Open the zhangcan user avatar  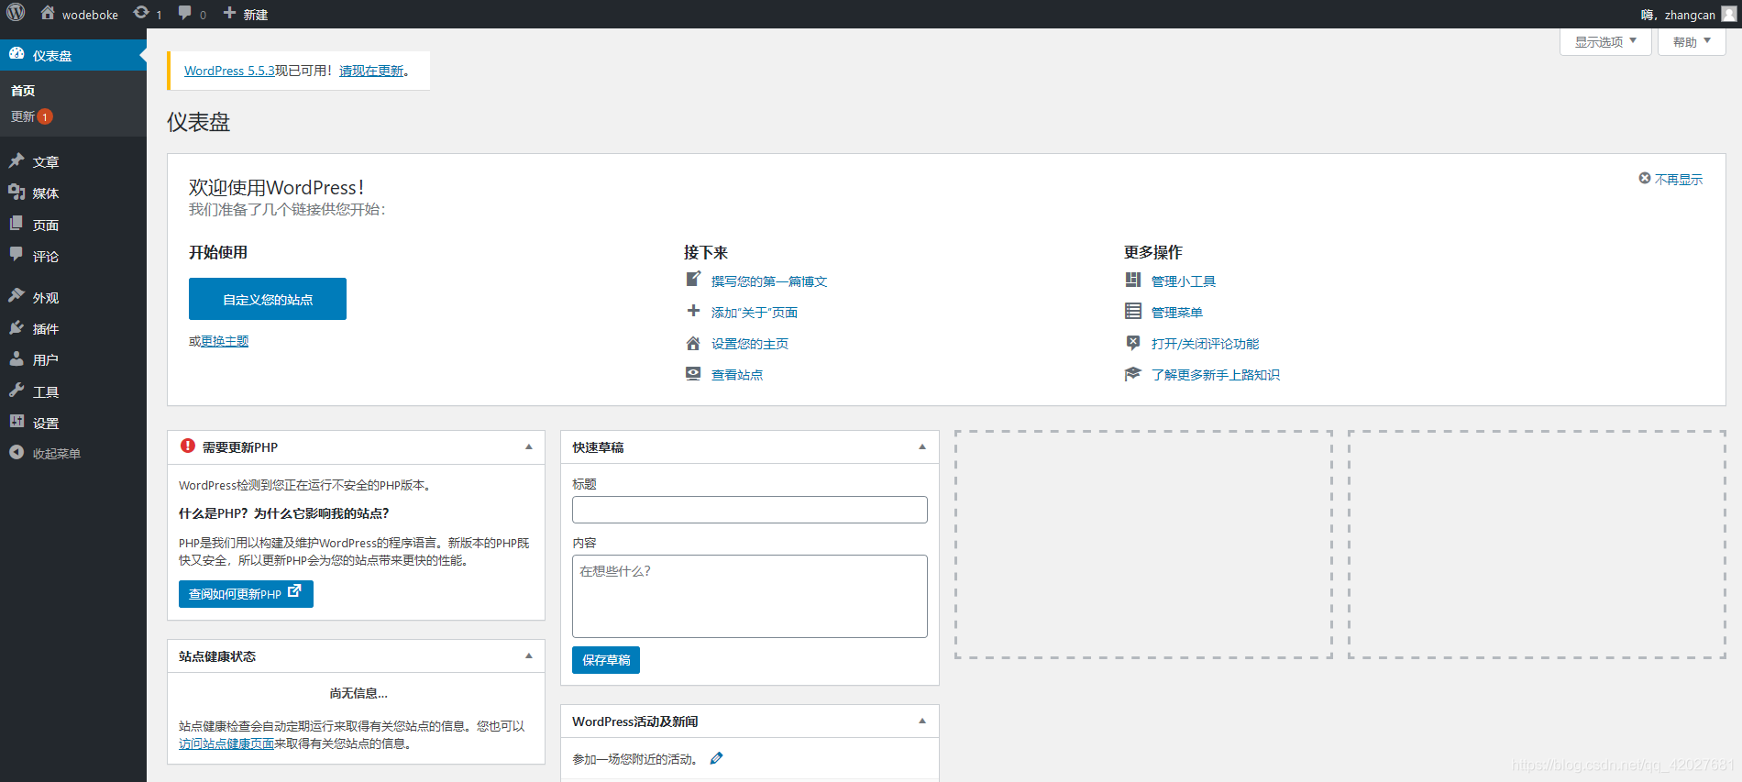click(1729, 14)
